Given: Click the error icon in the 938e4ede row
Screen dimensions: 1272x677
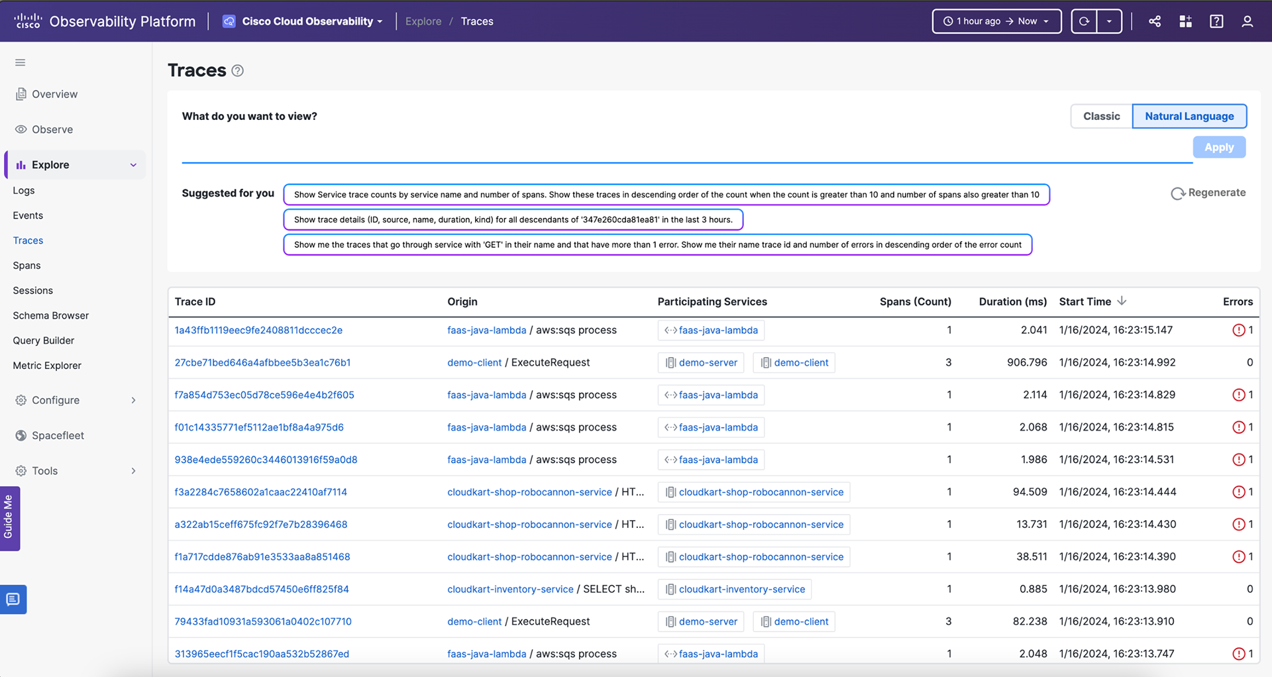Looking at the screenshot, I should pos(1238,460).
